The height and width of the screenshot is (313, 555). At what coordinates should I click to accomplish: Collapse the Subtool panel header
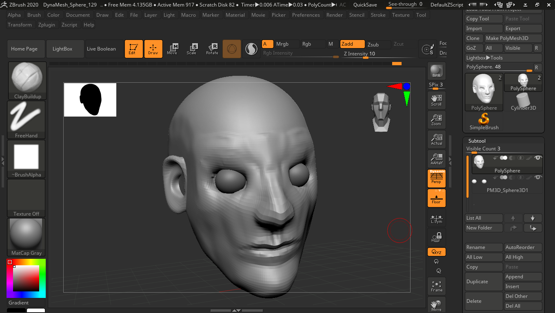pyautogui.click(x=477, y=141)
